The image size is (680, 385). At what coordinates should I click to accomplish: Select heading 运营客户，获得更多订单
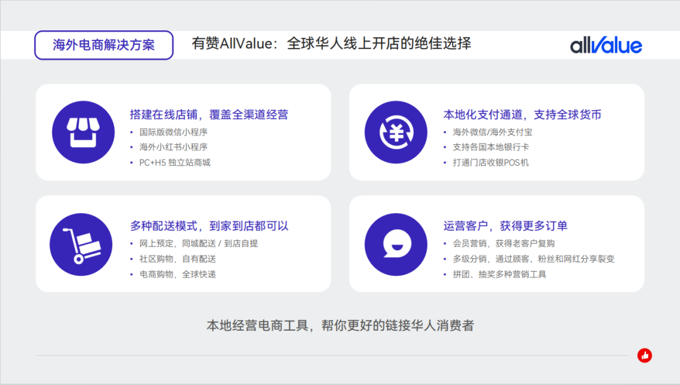[505, 226]
